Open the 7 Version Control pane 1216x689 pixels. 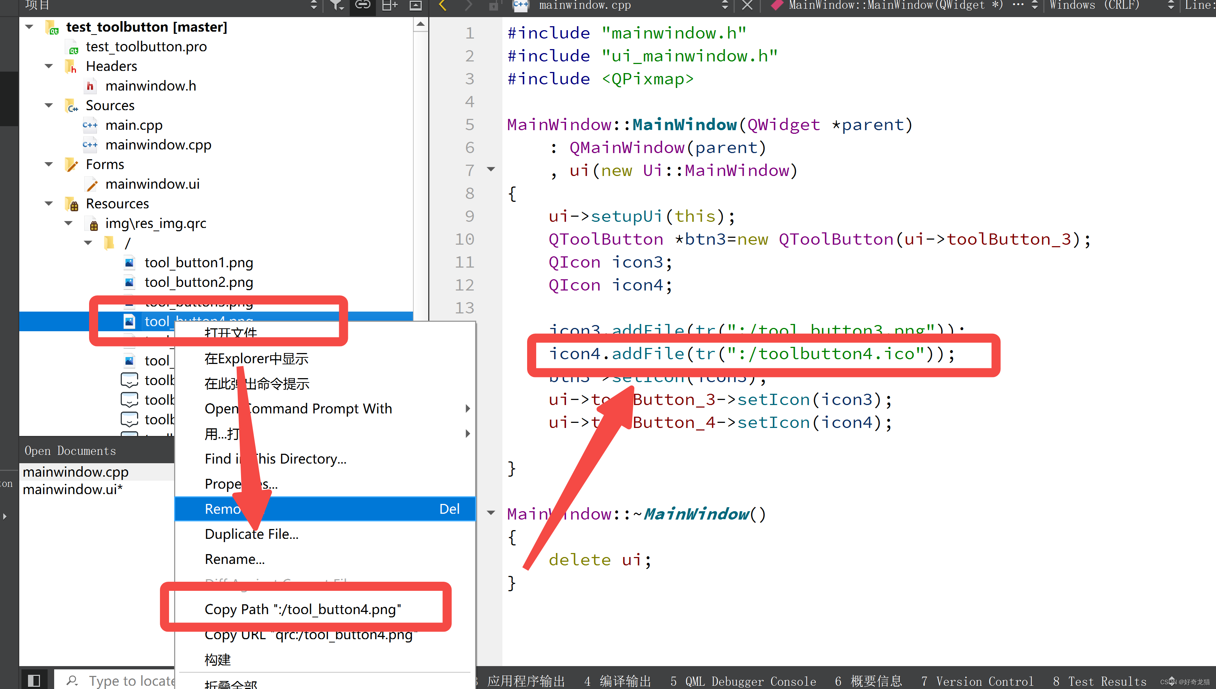[977, 681]
